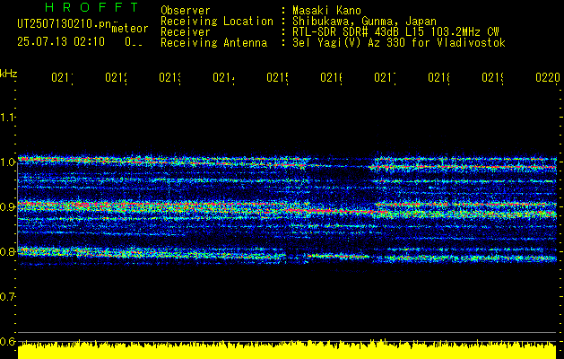This screenshot has height=359, width=564.
Task: Click the 'Receiver' label
Action: point(186,32)
